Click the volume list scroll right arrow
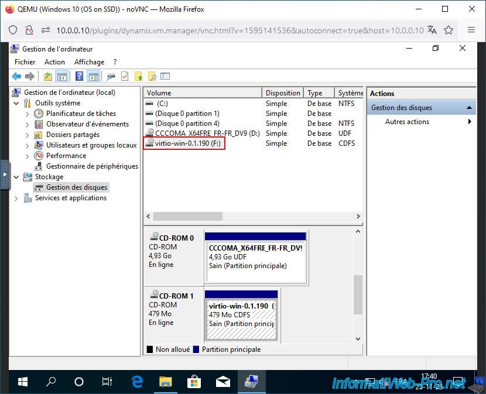 (x=358, y=217)
